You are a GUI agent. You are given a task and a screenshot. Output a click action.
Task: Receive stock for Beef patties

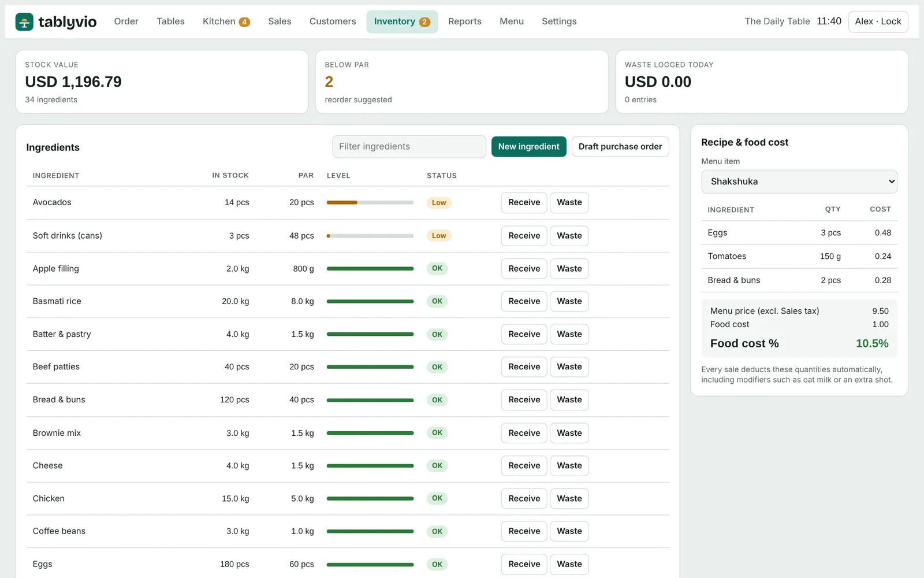[524, 366]
